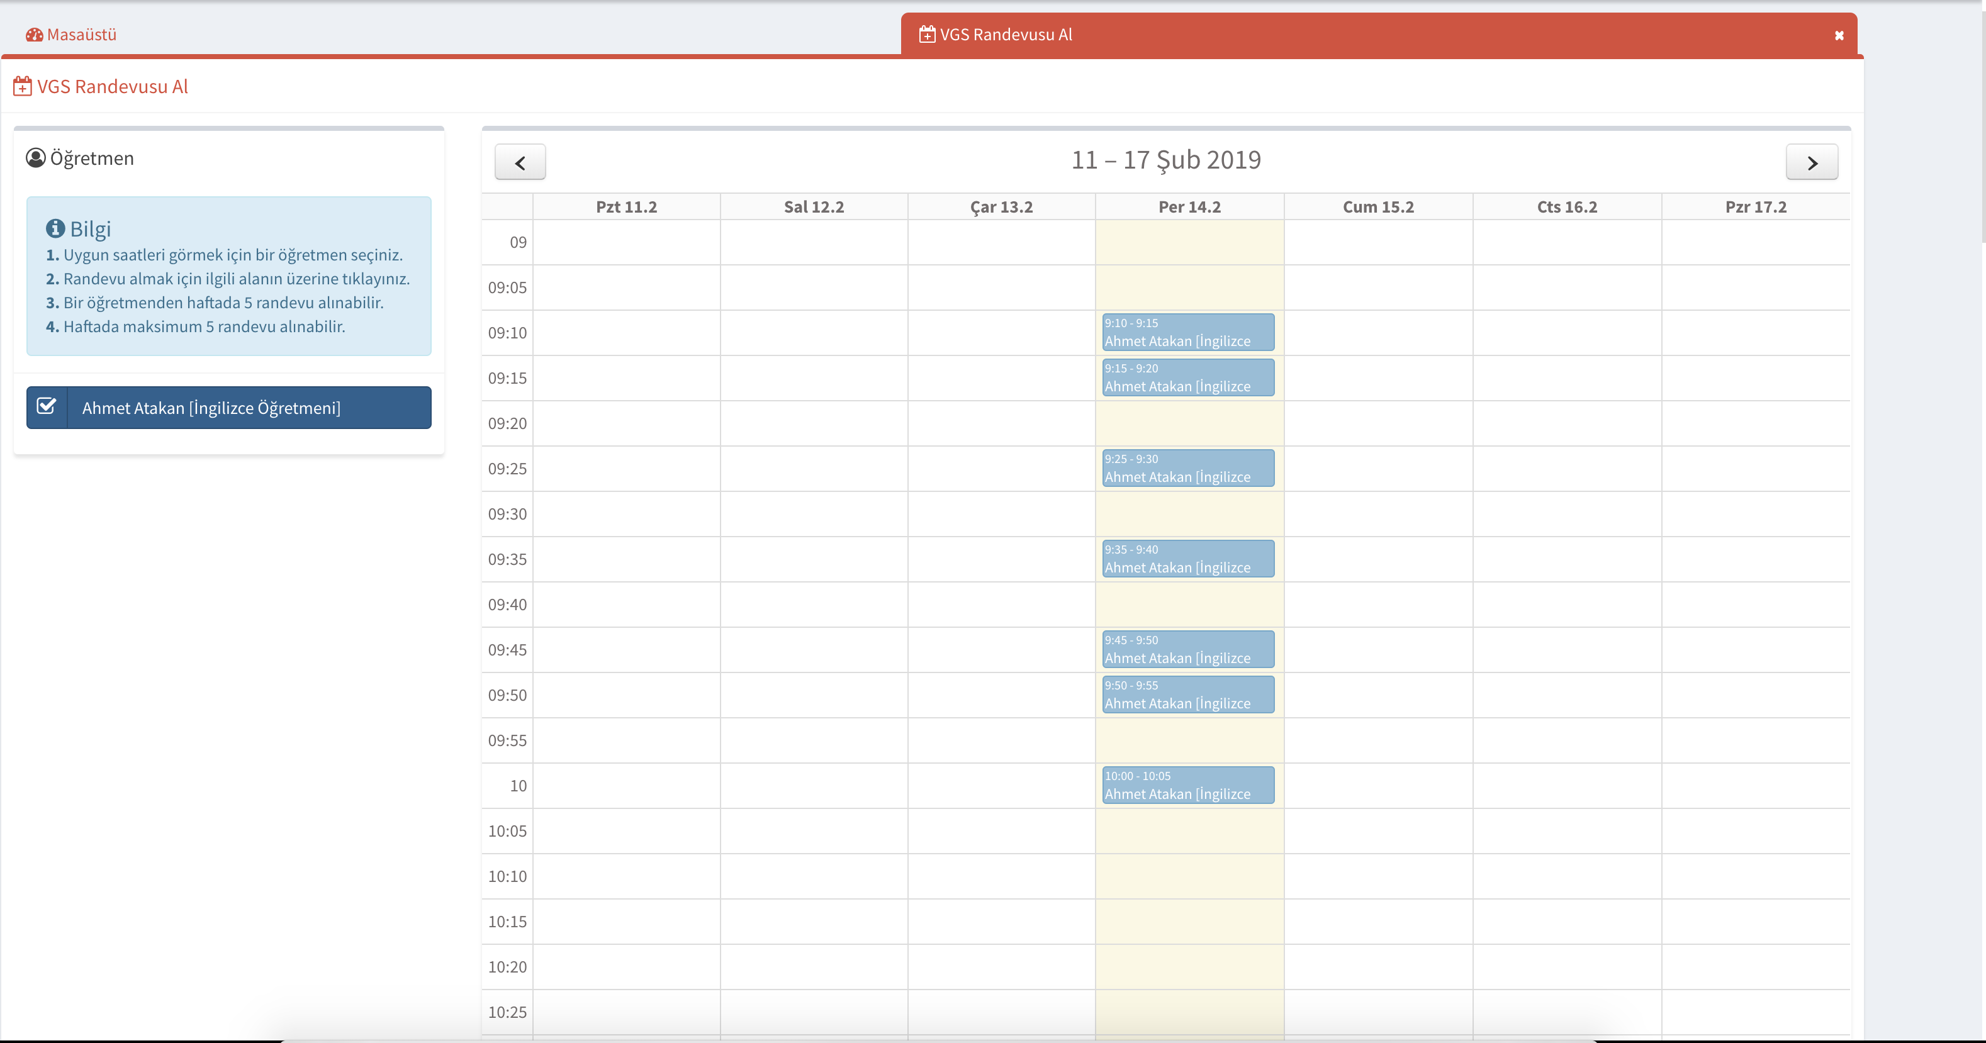1986x1043 pixels.
Task: Click 'Haftada maksimum 5 randevu alınabilir.' text
Action: (x=205, y=326)
